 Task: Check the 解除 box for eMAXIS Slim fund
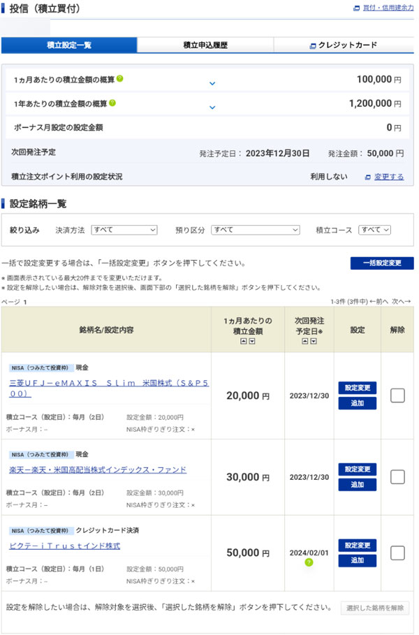point(397,395)
